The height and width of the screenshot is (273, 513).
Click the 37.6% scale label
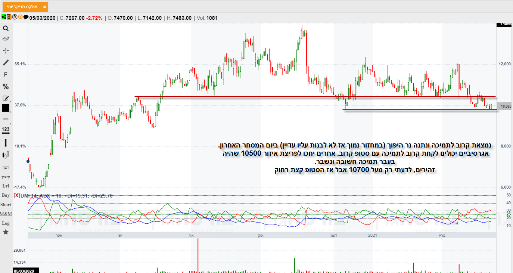coord(20,105)
